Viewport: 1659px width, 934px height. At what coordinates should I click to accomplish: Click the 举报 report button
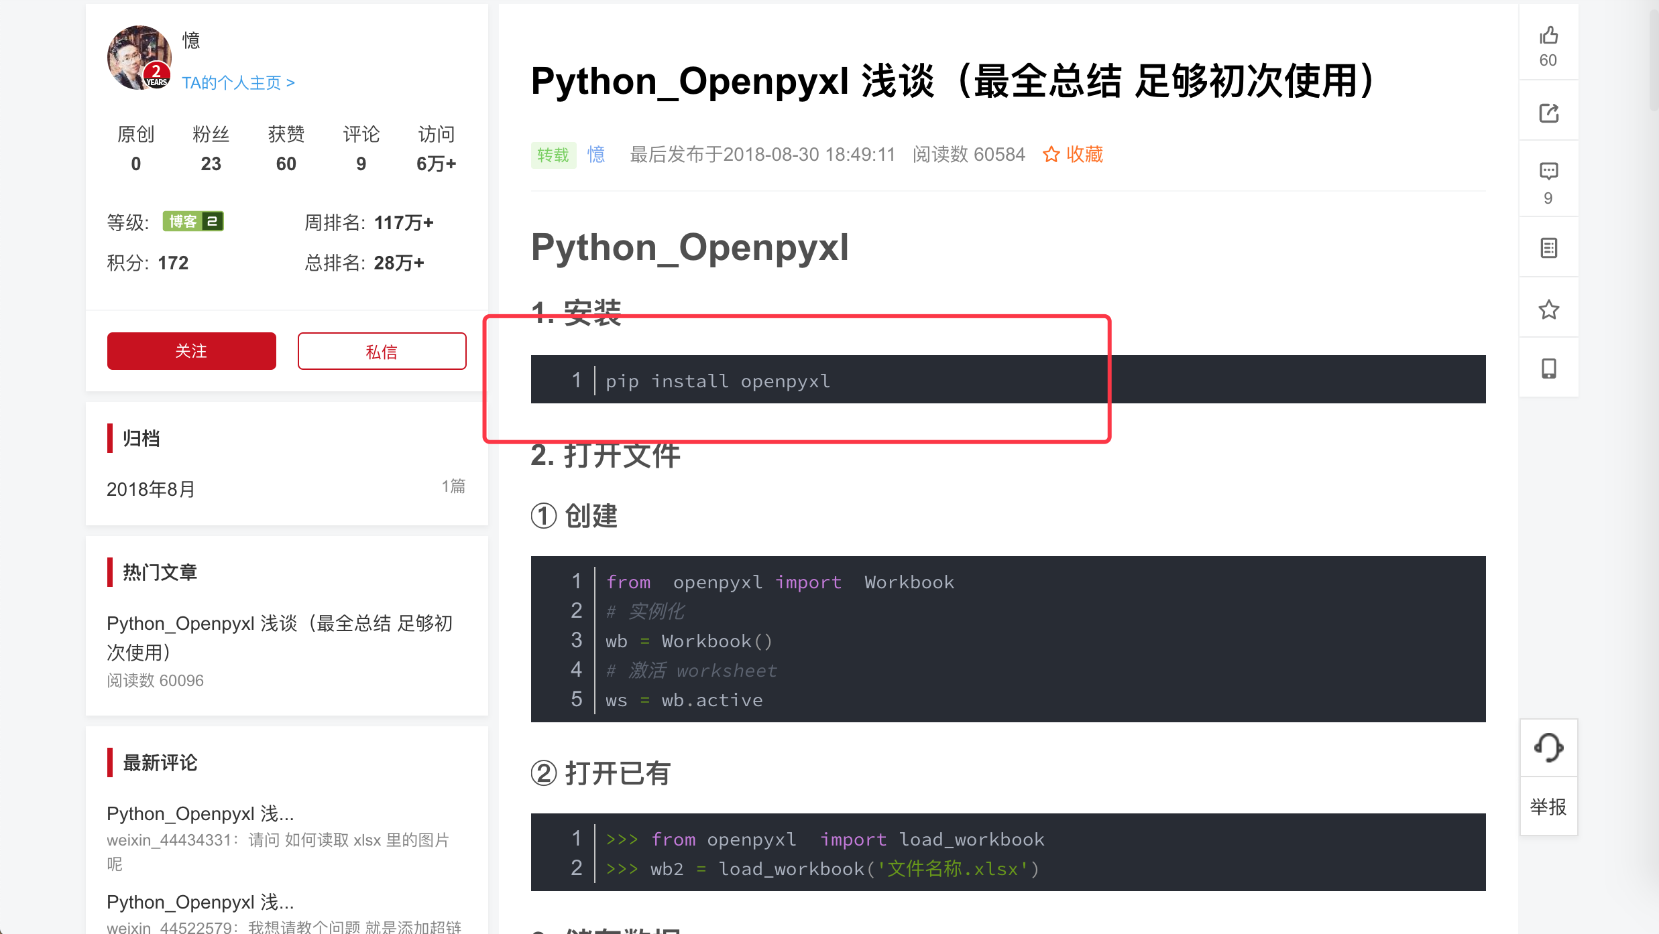pos(1548,807)
